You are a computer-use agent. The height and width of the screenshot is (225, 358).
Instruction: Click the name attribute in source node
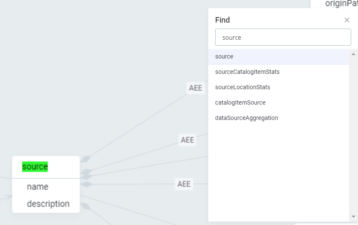(38, 187)
